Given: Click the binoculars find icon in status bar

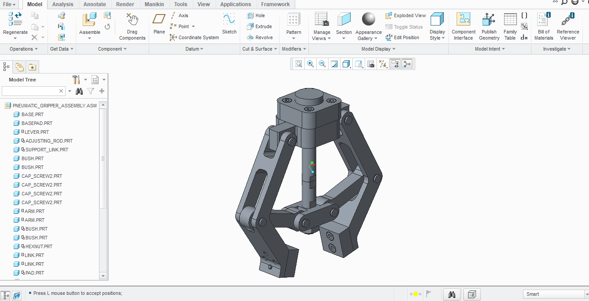Looking at the screenshot, I should 452,294.
